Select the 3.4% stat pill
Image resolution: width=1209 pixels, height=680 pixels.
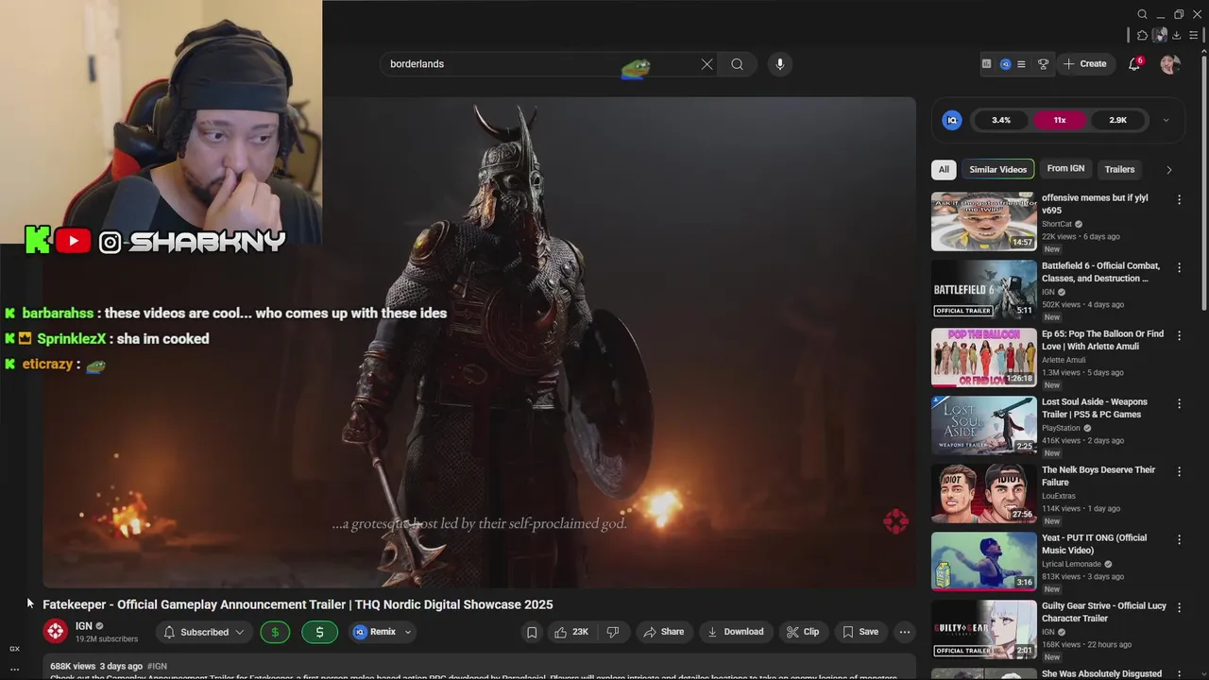(x=1001, y=120)
